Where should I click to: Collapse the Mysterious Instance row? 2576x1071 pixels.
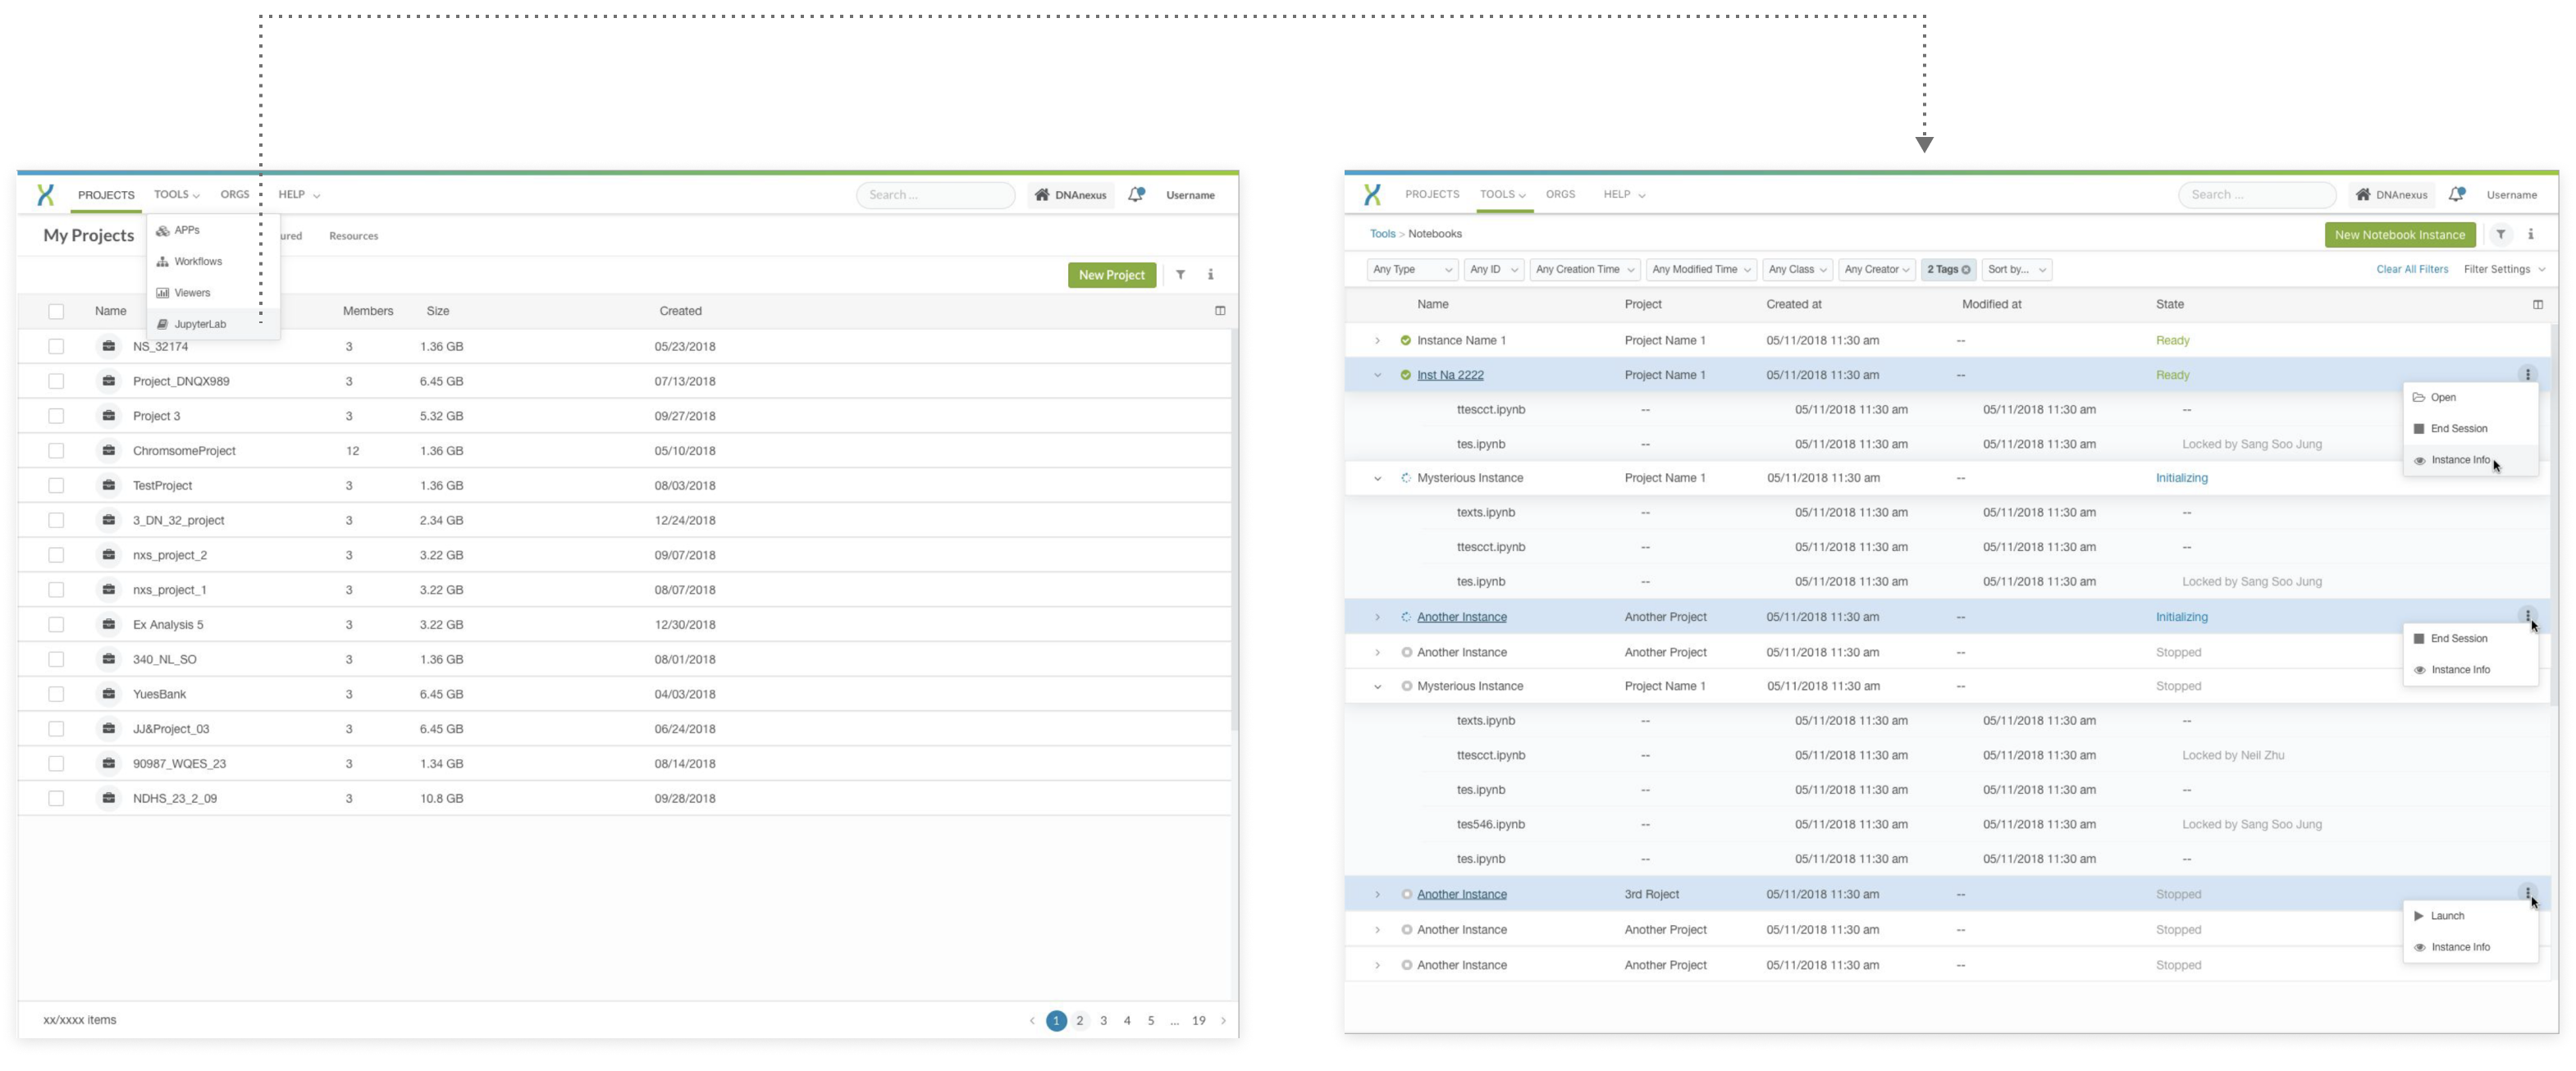pos(1379,478)
